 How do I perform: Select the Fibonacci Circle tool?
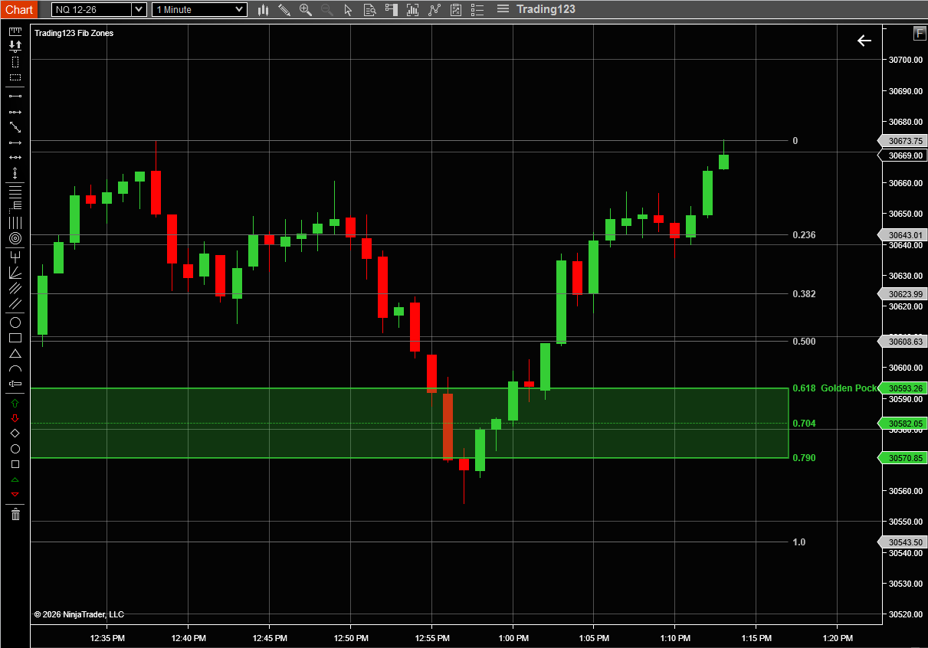(15, 238)
